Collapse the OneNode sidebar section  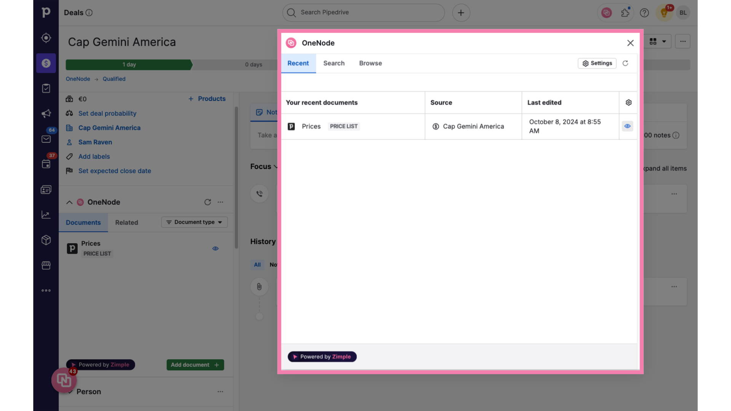69,202
